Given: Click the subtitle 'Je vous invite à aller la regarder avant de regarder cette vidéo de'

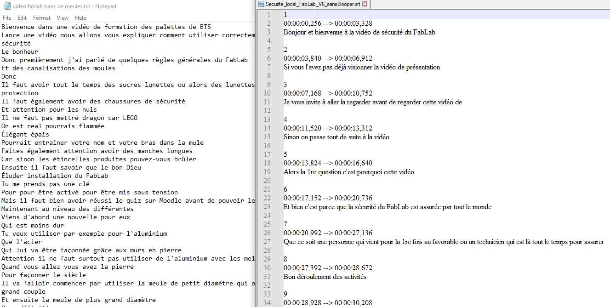Looking at the screenshot, I should pos(373,102).
